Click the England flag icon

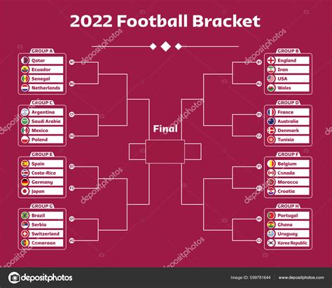pos(271,60)
